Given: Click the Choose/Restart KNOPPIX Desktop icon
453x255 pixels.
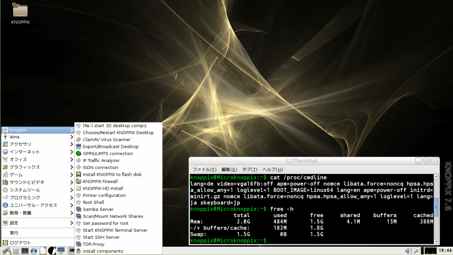Looking at the screenshot, I should pyautogui.click(x=78, y=132).
